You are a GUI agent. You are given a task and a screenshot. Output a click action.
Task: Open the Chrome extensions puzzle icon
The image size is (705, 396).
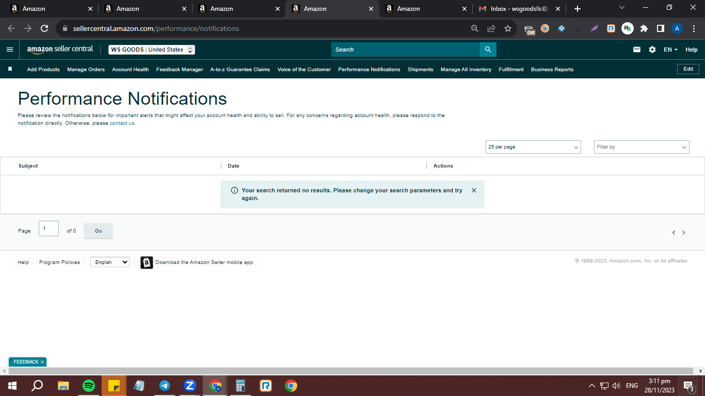644,28
